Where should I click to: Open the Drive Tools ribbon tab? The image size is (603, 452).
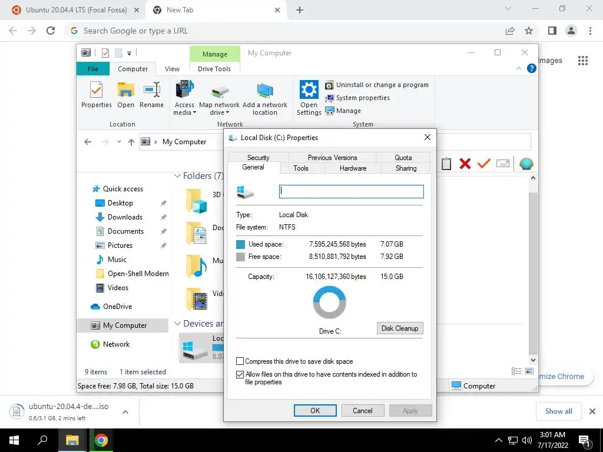pyautogui.click(x=214, y=69)
